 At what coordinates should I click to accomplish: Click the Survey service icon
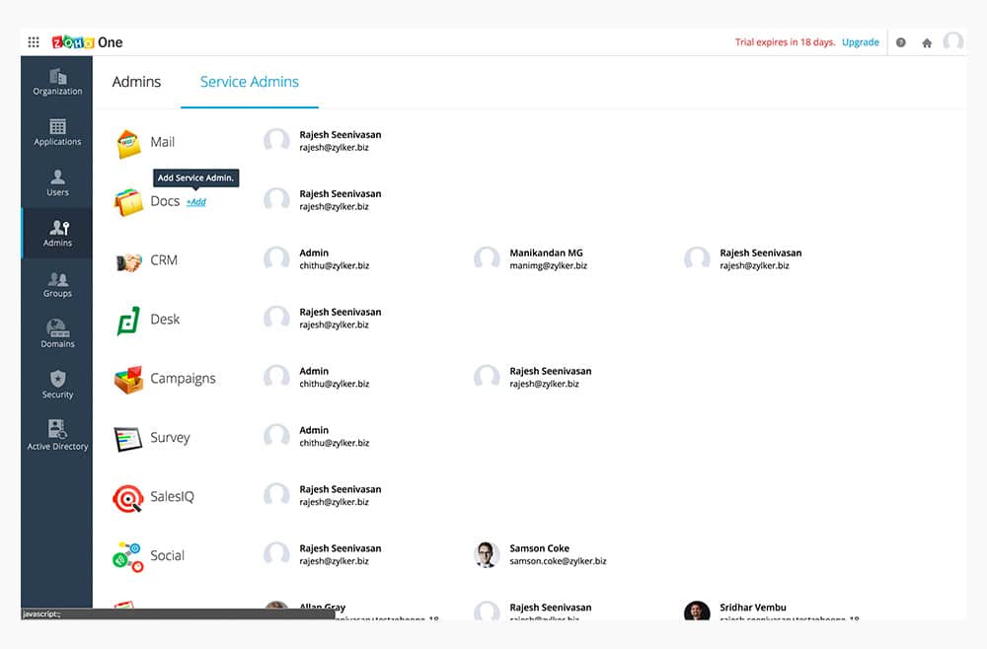128,439
